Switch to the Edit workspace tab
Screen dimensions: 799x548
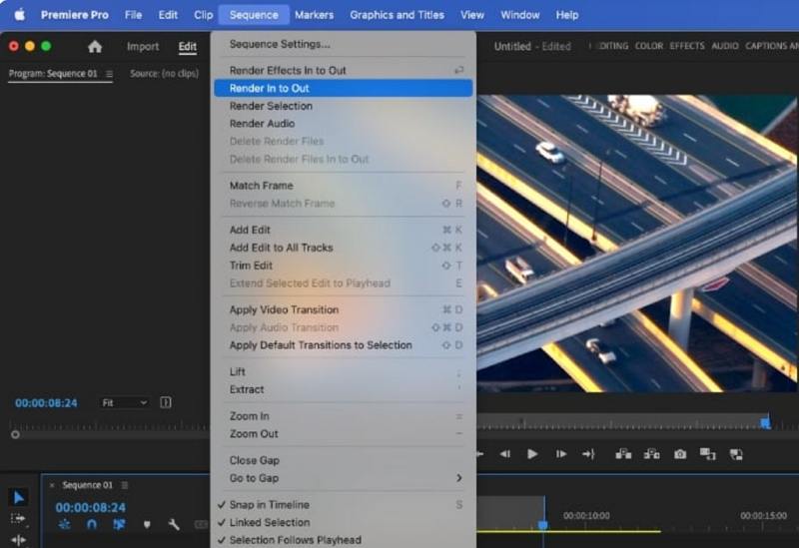pyautogui.click(x=188, y=47)
